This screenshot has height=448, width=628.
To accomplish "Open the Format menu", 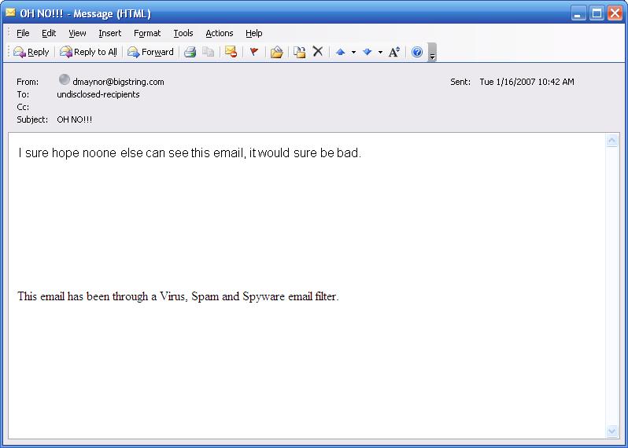I will (x=147, y=33).
